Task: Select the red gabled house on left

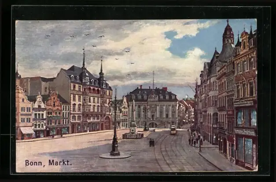Action: coord(54,114)
